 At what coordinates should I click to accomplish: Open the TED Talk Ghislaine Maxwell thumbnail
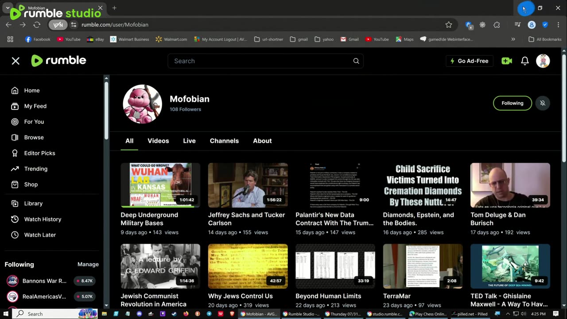coord(510,266)
